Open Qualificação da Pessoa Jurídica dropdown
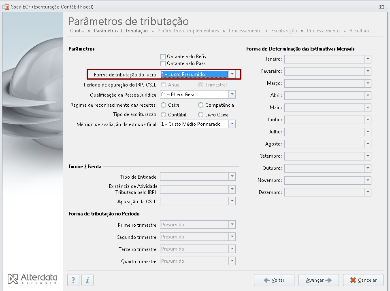390x291 pixels. [232, 94]
